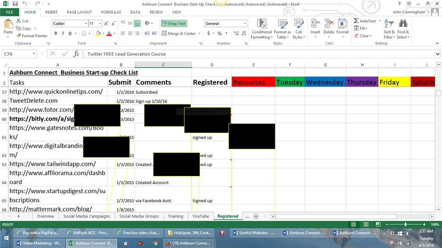This screenshot has height=248, width=442.
Task: Increase font size with larger A icon
Action: pyautogui.click(x=106, y=24)
